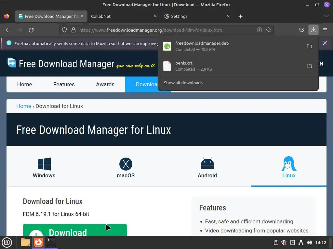Screen dimensions: 333x249
Task: Open Save to Pocket
Action: [x=301, y=30]
